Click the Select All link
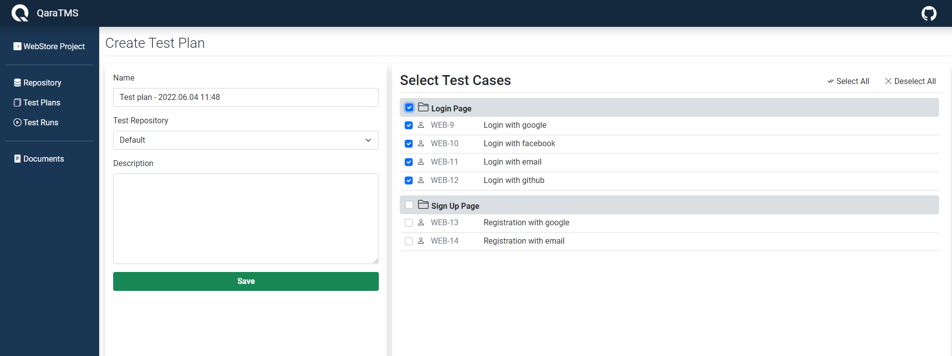Viewport: 952px width, 356px height. [x=848, y=81]
